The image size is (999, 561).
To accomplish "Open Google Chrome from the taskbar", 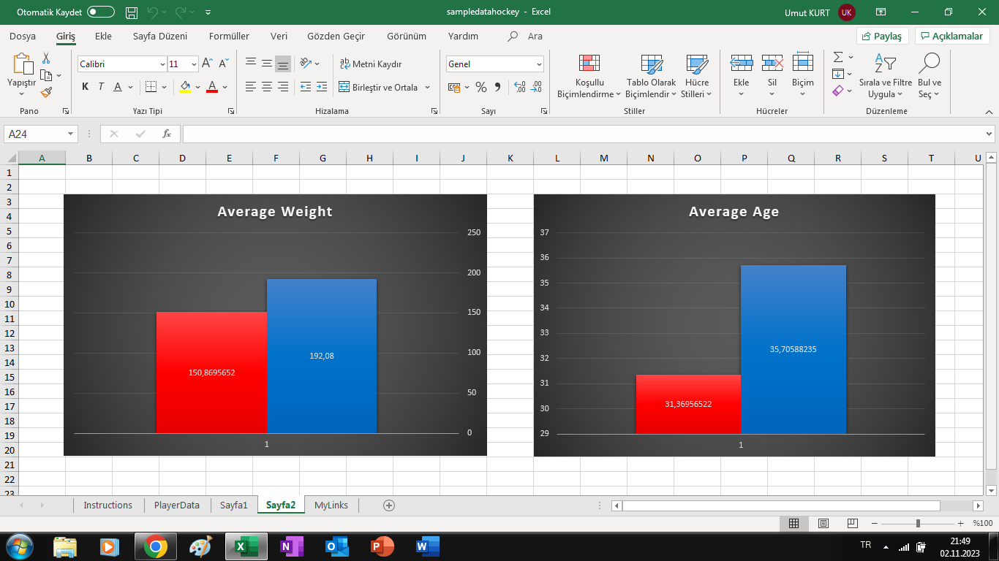I will [x=154, y=546].
